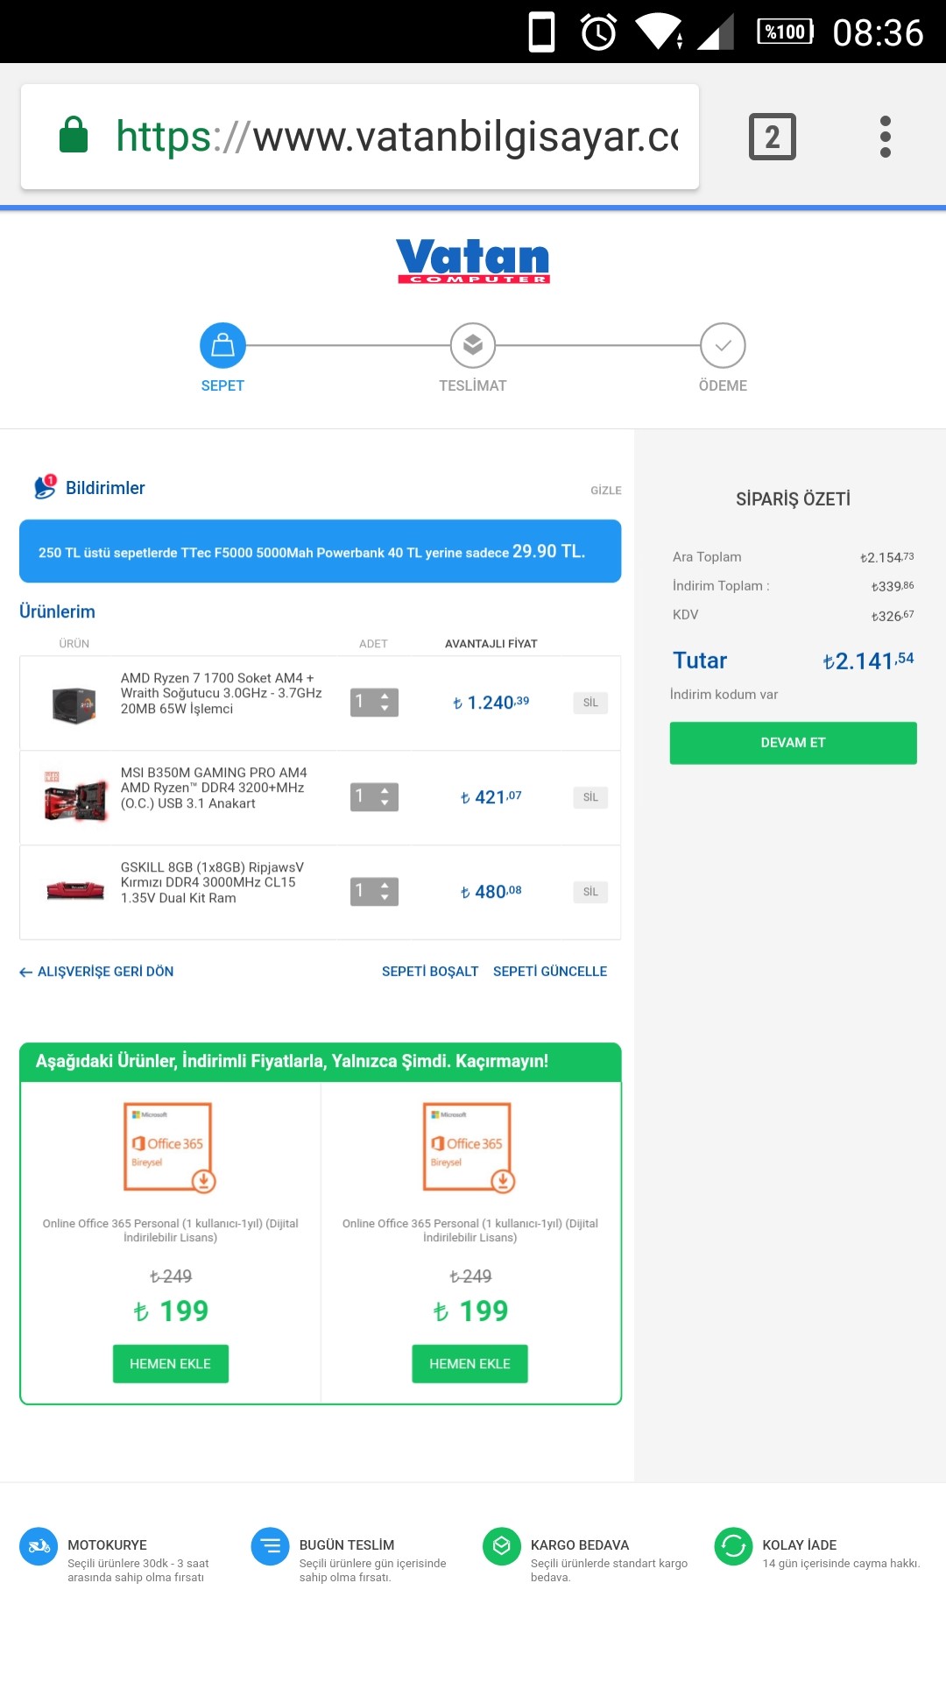Open the browser three-dot menu
The height and width of the screenshot is (1682, 946).
pos(885,137)
